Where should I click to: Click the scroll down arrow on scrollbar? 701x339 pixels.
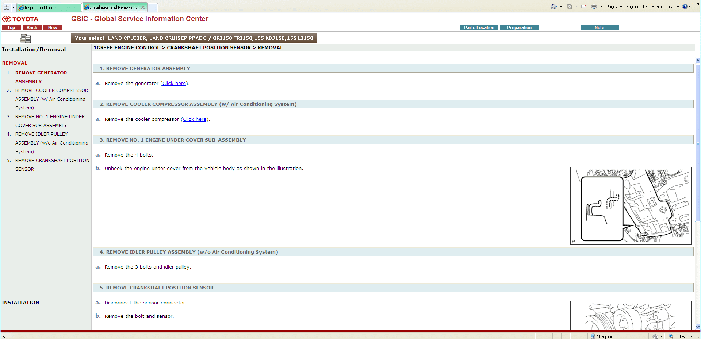coord(698,327)
